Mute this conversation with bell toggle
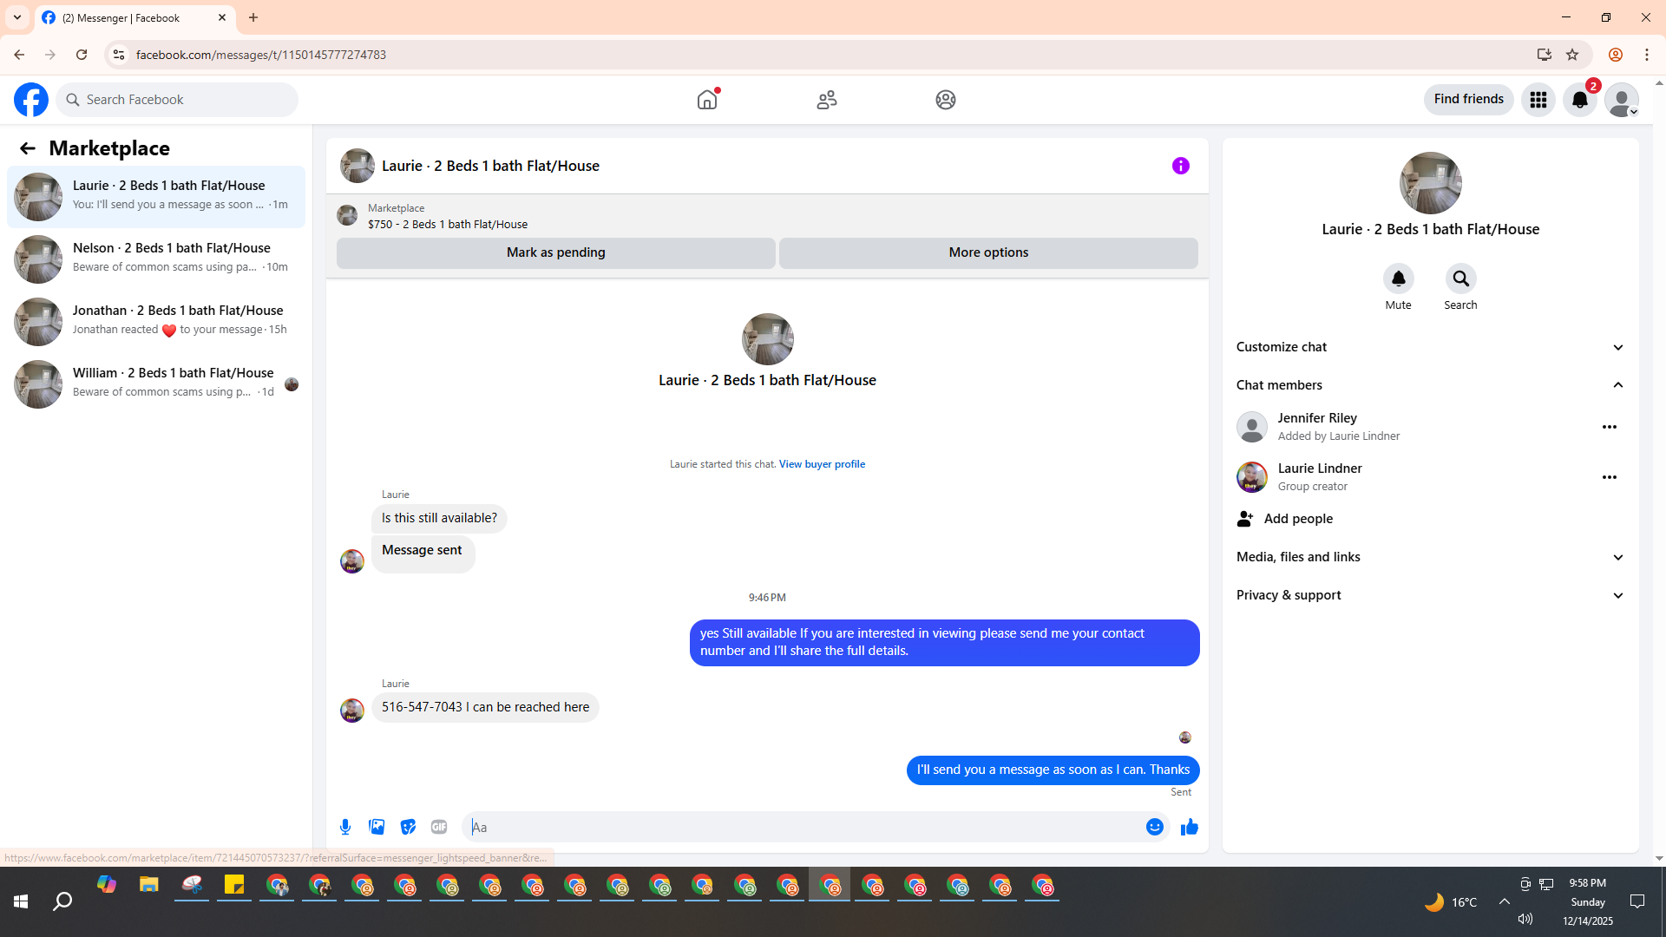Viewport: 1666px width, 937px height. (x=1398, y=279)
